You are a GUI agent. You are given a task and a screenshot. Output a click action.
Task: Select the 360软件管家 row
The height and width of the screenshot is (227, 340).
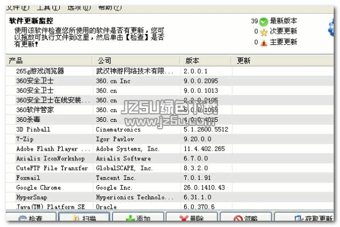(x=170, y=110)
